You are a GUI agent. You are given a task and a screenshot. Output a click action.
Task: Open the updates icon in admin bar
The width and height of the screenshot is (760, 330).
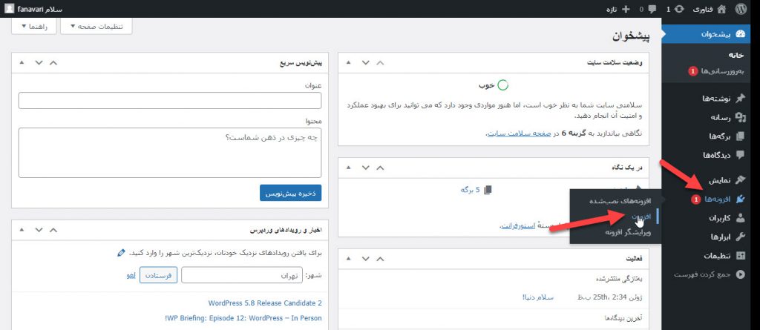pyautogui.click(x=675, y=9)
